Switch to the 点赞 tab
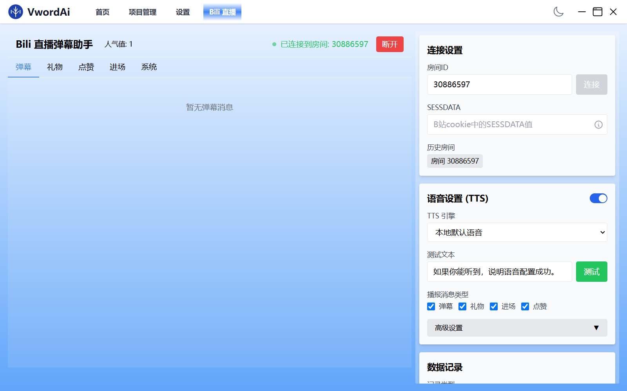This screenshot has width=627, height=391. [x=86, y=67]
